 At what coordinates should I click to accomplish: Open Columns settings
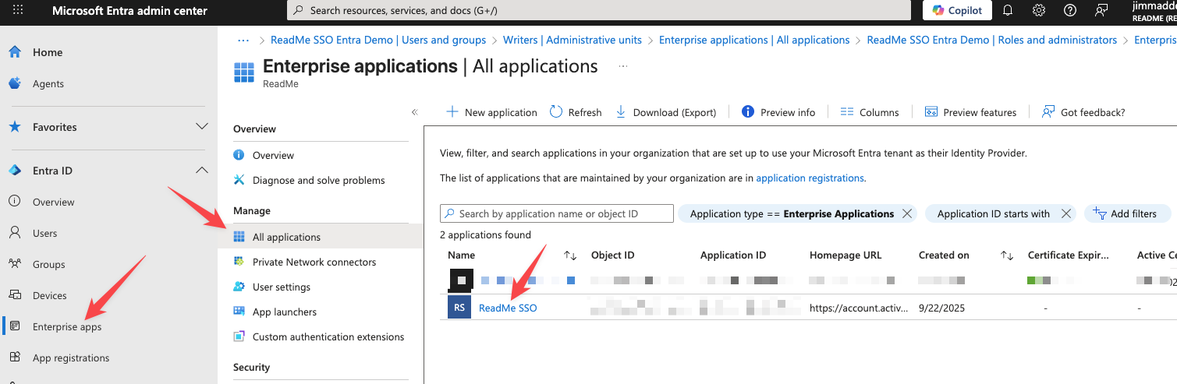click(x=870, y=112)
